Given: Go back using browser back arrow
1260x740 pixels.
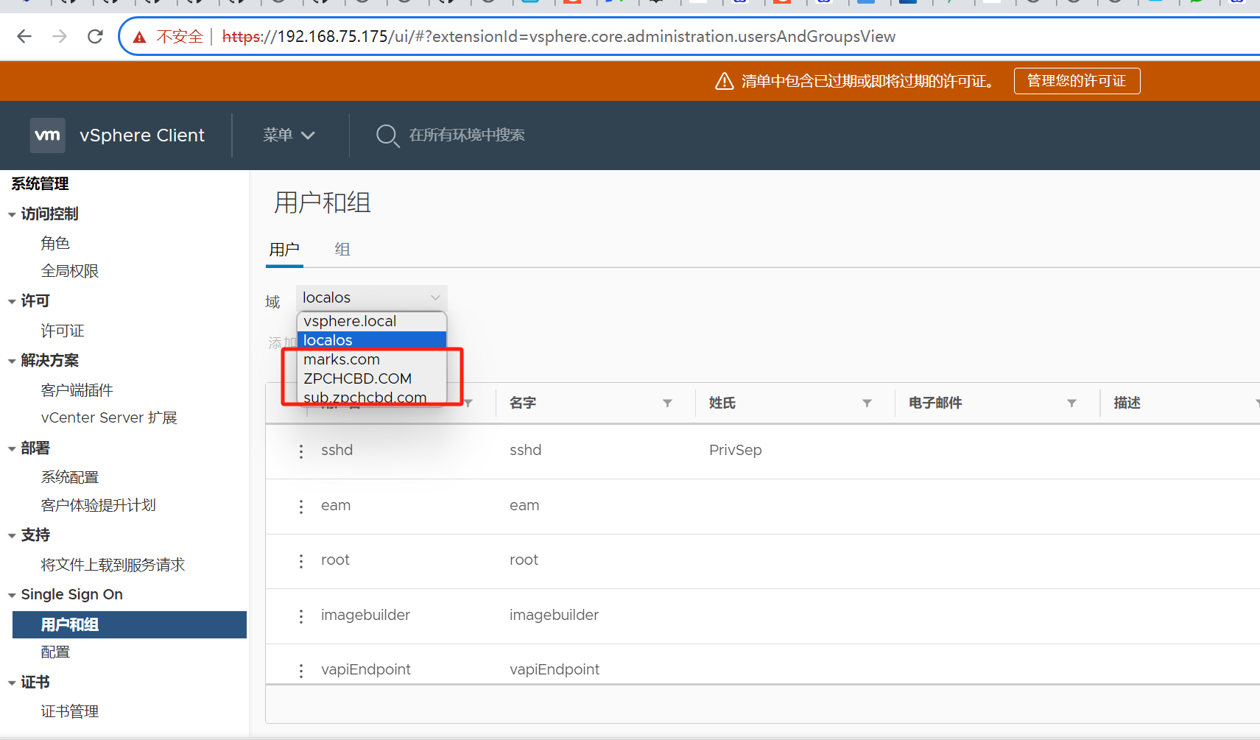Looking at the screenshot, I should tap(24, 36).
